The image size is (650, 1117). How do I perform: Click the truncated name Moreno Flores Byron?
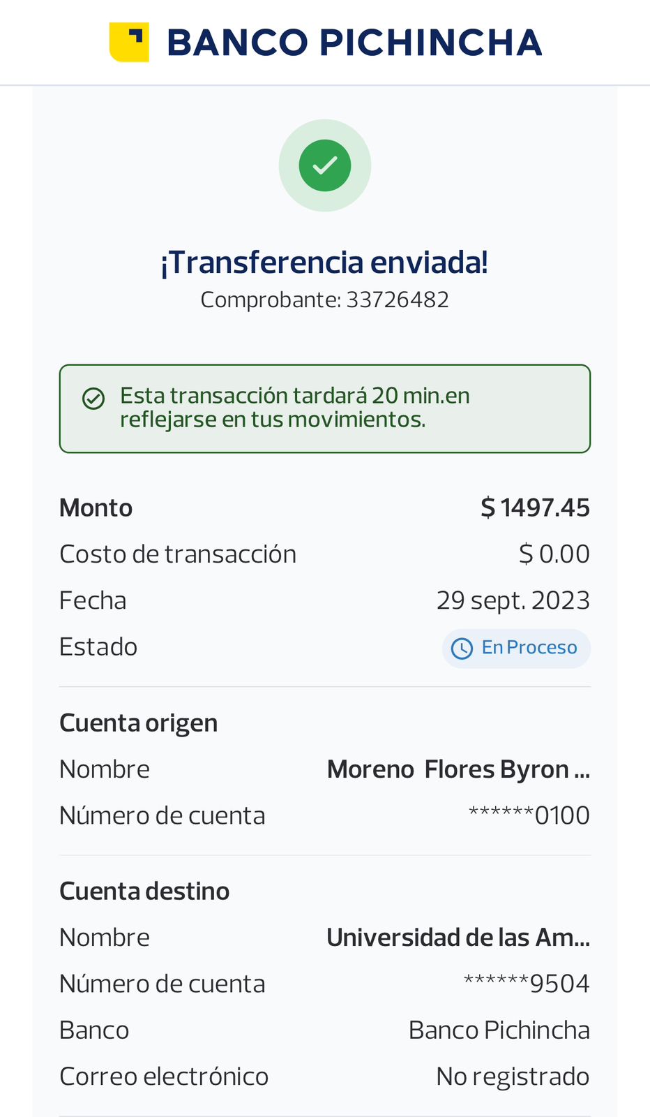click(458, 769)
